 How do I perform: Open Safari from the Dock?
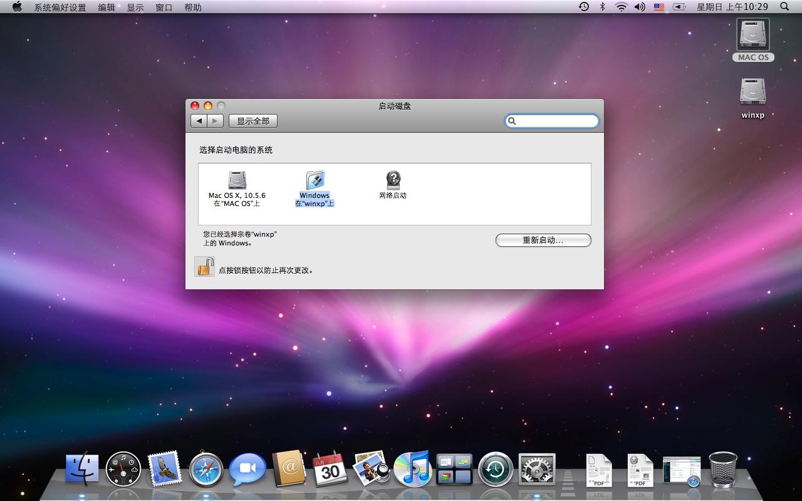[x=206, y=469]
